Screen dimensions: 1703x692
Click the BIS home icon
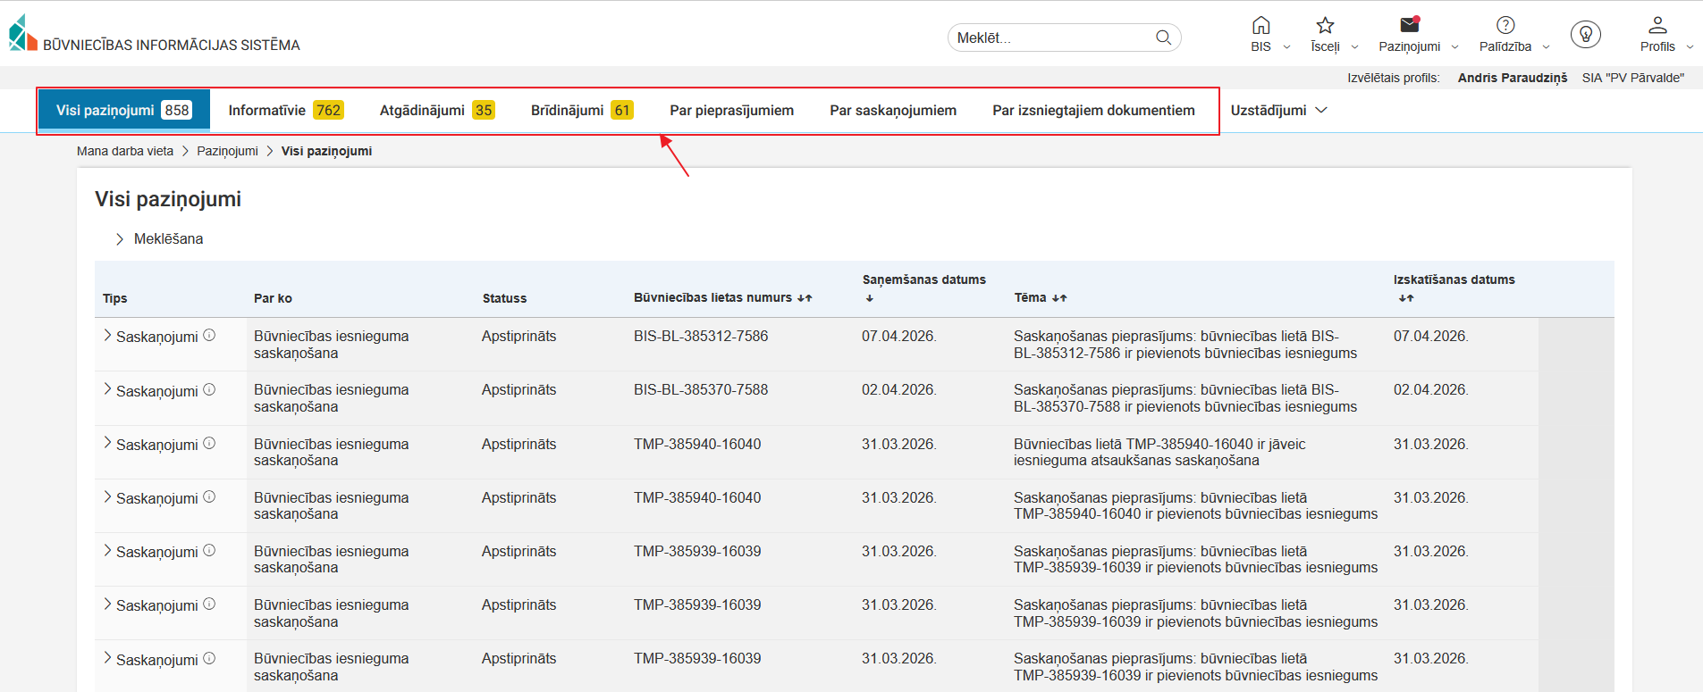tap(1260, 26)
